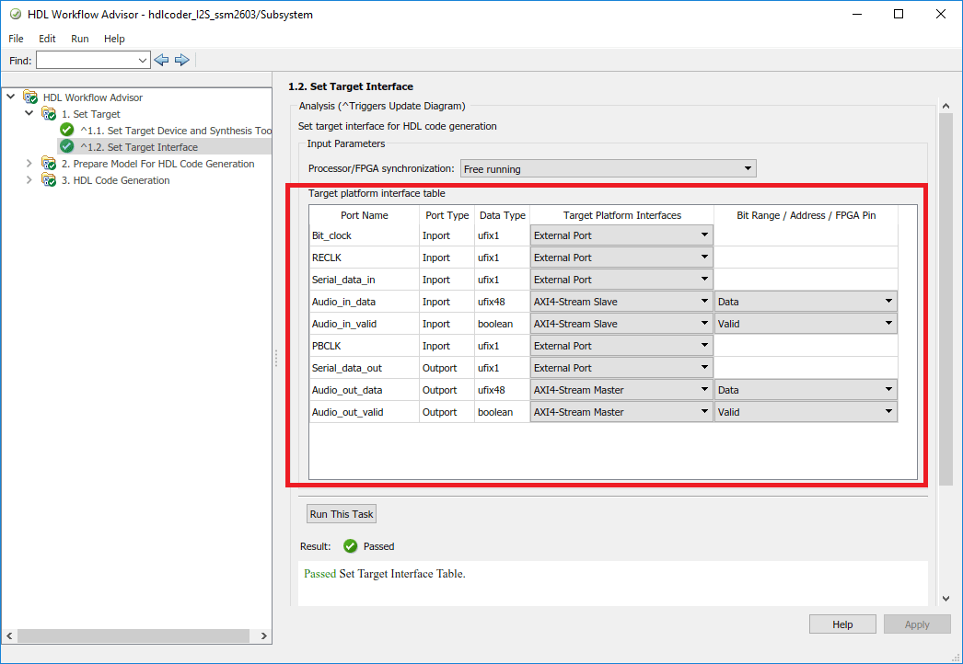Expand the 3. HDL Code Generation node
963x664 pixels.
point(29,180)
